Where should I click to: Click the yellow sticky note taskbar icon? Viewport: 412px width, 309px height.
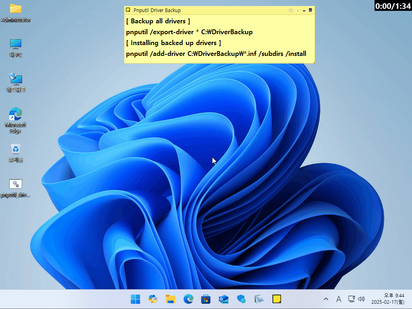tap(277, 299)
